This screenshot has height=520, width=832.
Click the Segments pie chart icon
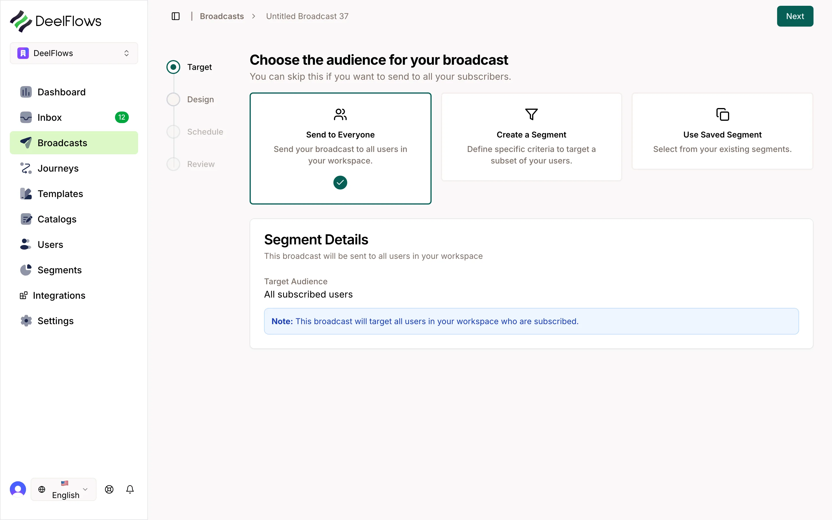pos(26,270)
